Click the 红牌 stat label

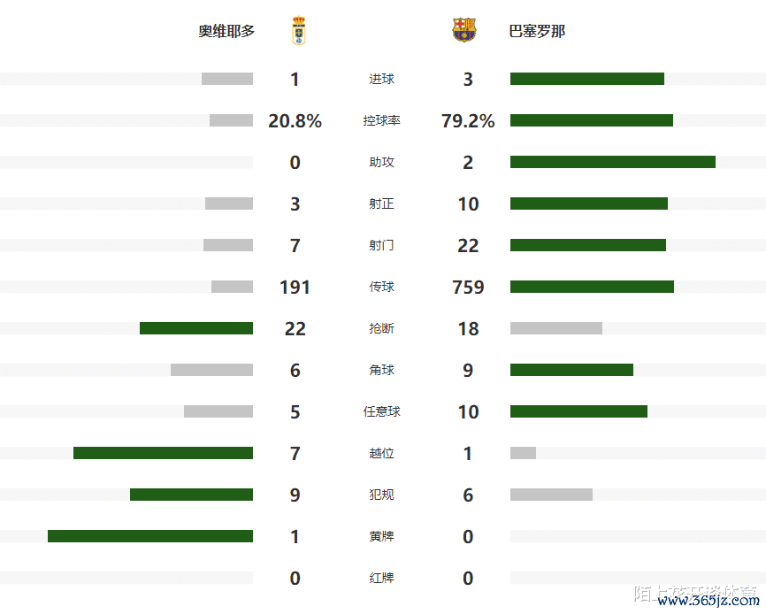point(381,578)
